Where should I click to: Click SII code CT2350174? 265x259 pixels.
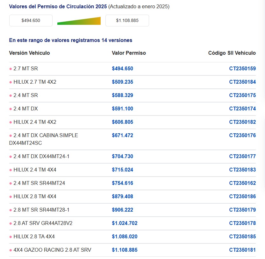242,109
